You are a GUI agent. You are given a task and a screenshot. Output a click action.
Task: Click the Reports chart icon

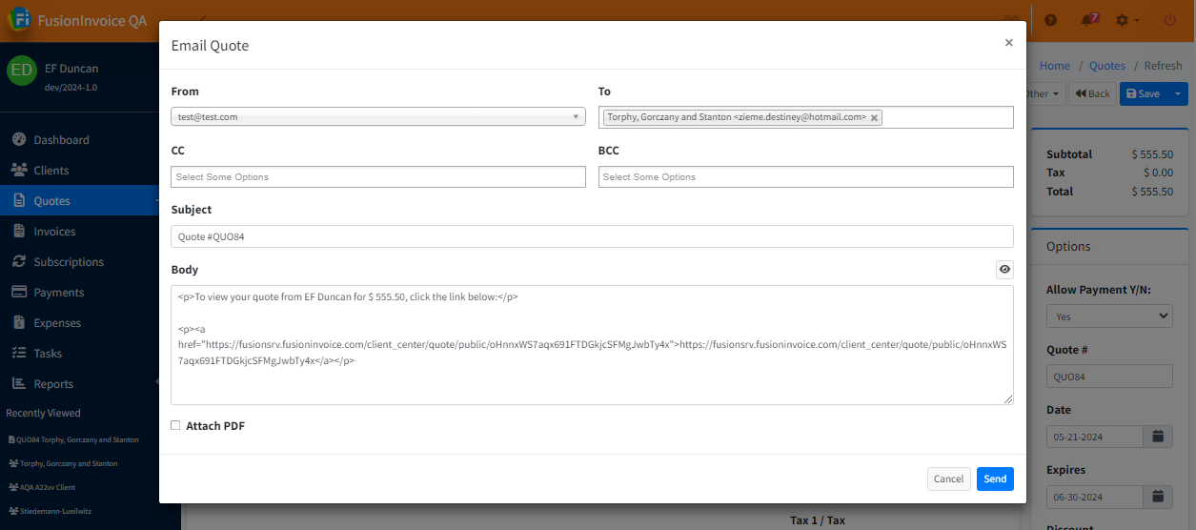tap(18, 384)
